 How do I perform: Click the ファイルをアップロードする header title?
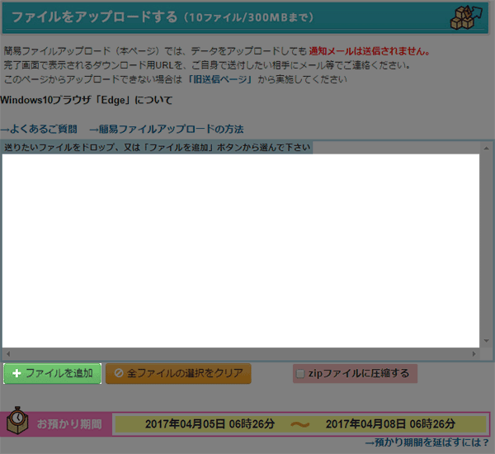95,17
